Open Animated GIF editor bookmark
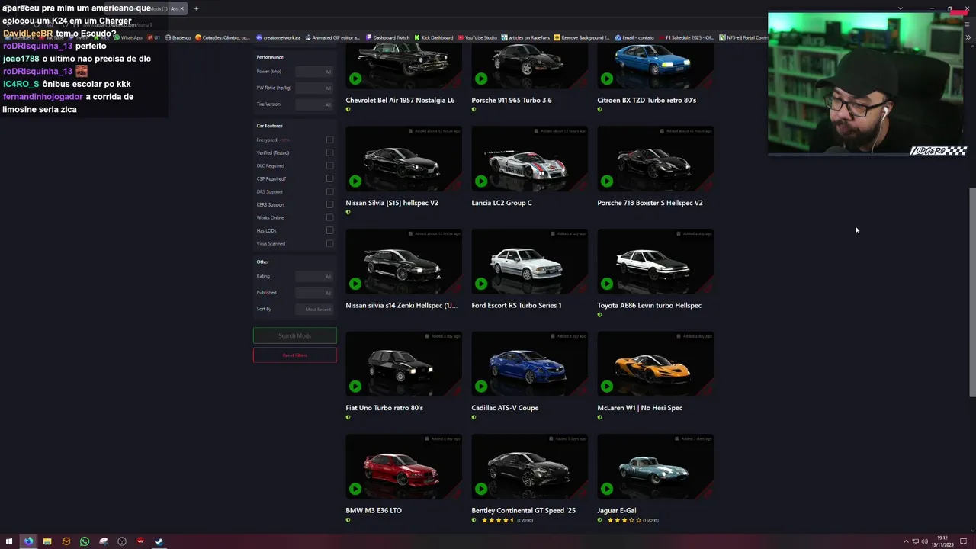This screenshot has height=549, width=976. (x=332, y=37)
